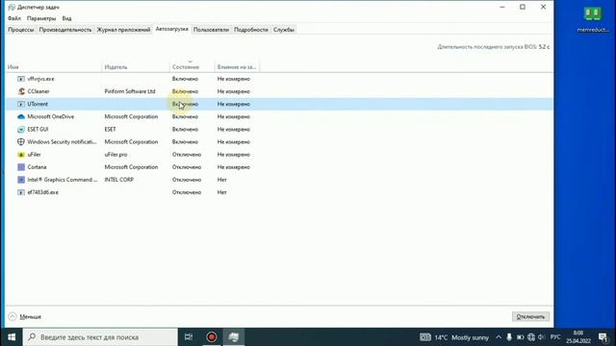Screen dimensions: 616x346
Task: Open the memreduct desktop shortcut
Action: point(593,19)
